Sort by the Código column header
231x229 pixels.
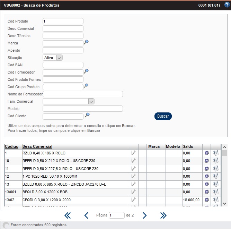tap(11, 146)
